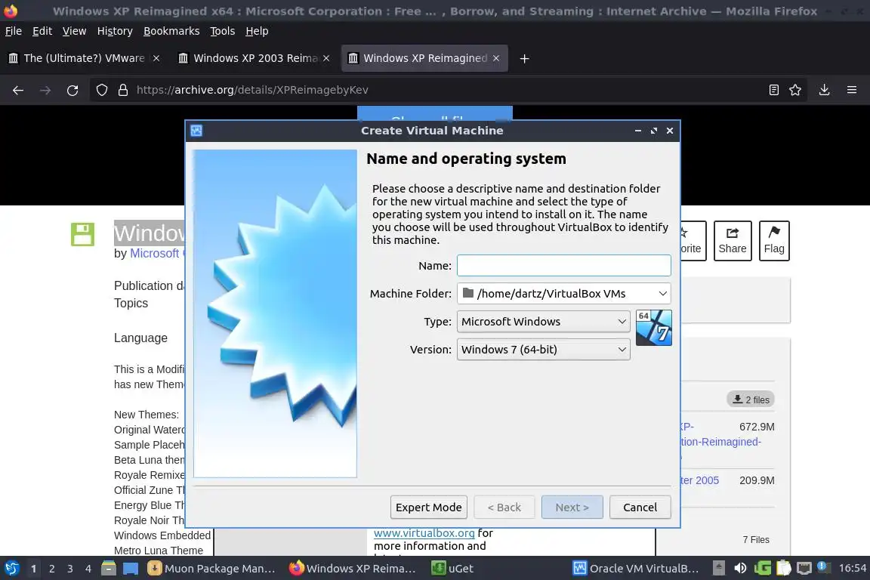Switch to workspace 4 in taskbar
870x580 pixels.
point(88,569)
